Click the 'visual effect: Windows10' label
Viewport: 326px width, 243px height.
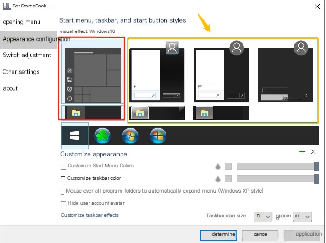click(87, 31)
